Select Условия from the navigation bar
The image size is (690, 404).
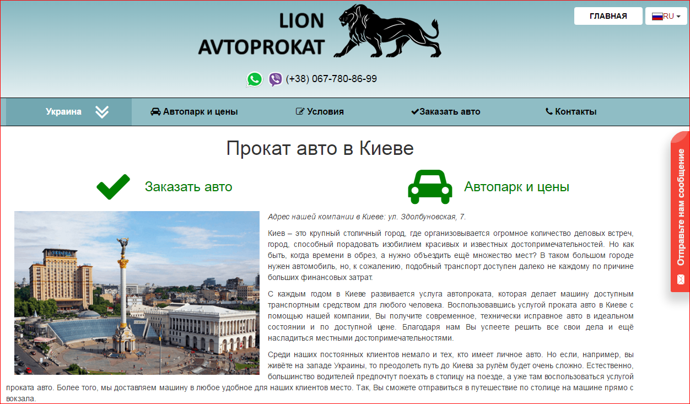tap(325, 111)
